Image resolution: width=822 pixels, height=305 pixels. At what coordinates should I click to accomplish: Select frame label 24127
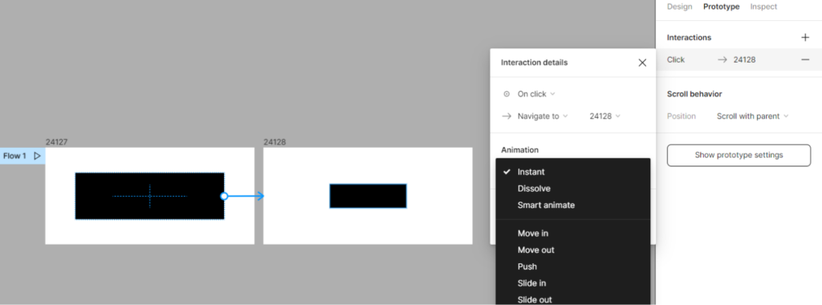pos(57,142)
